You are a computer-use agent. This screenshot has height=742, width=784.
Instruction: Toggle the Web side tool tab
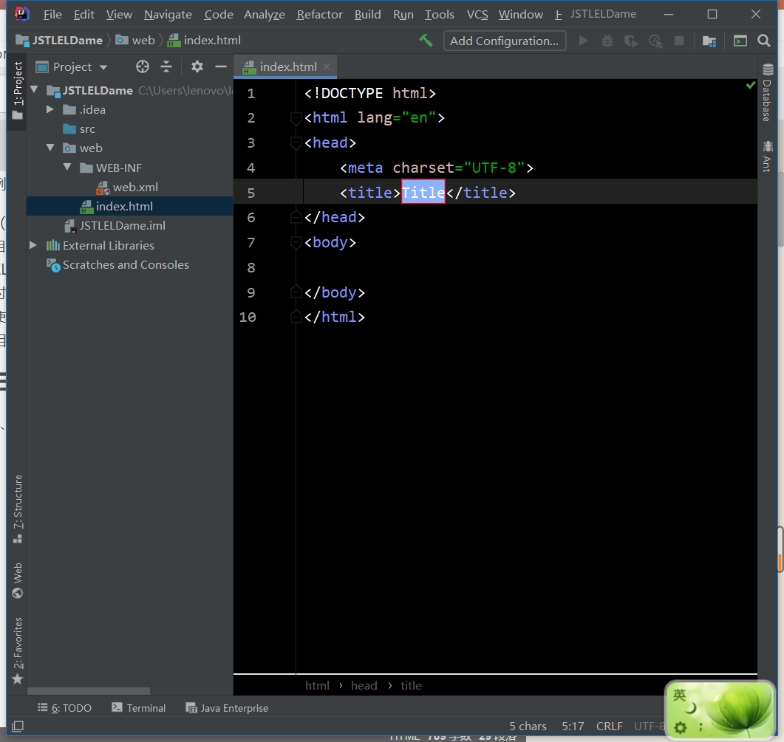click(x=18, y=580)
